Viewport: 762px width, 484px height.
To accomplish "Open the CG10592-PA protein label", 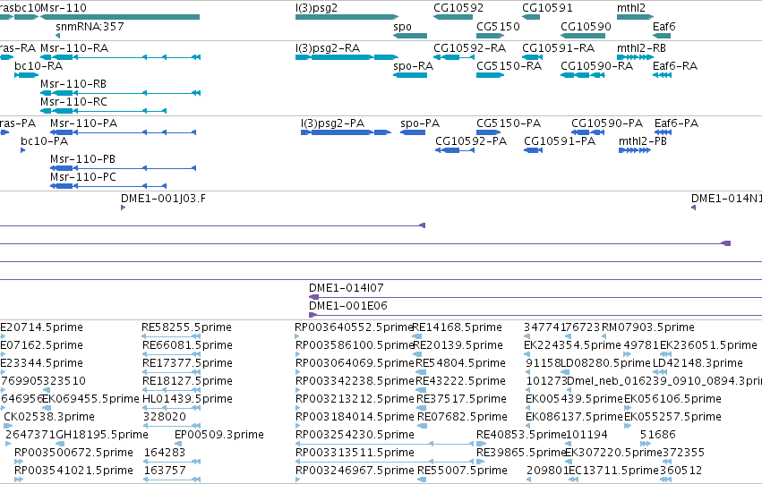I will click(x=471, y=141).
